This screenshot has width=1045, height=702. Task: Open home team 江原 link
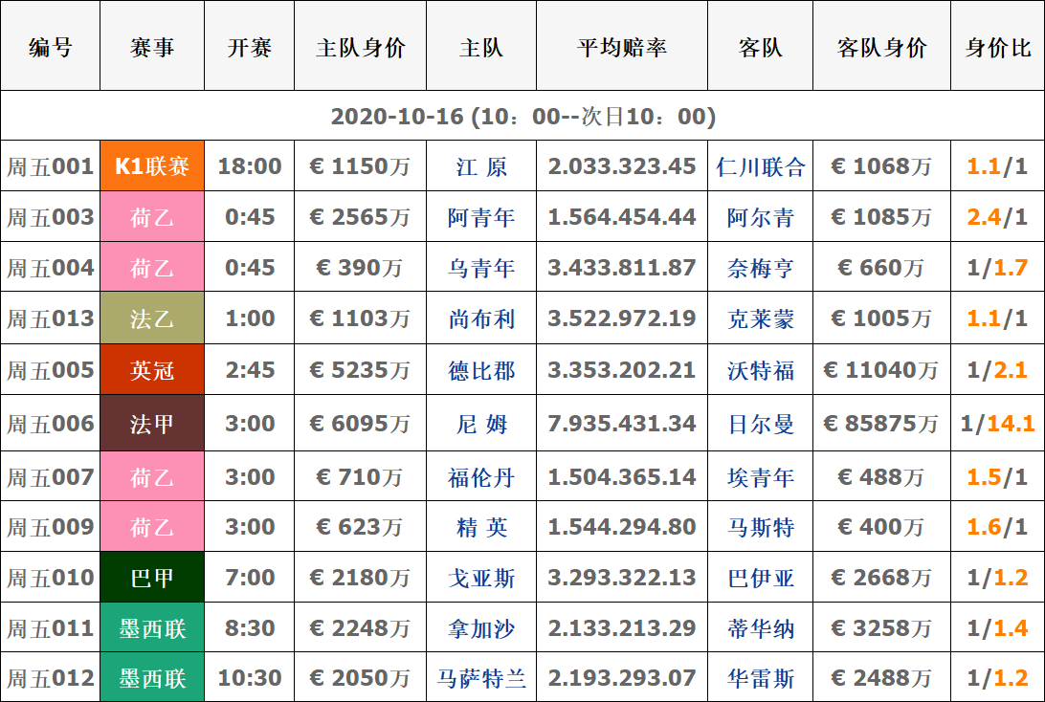(481, 165)
